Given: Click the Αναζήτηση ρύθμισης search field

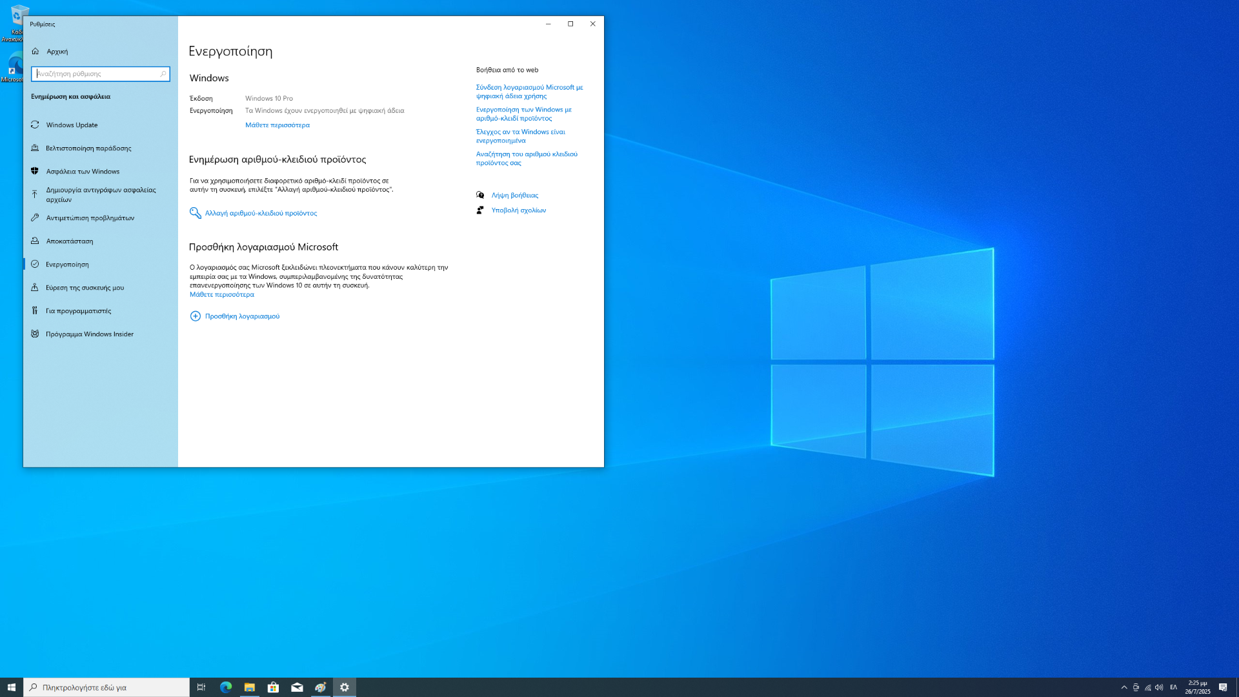Looking at the screenshot, I should pyautogui.click(x=100, y=74).
